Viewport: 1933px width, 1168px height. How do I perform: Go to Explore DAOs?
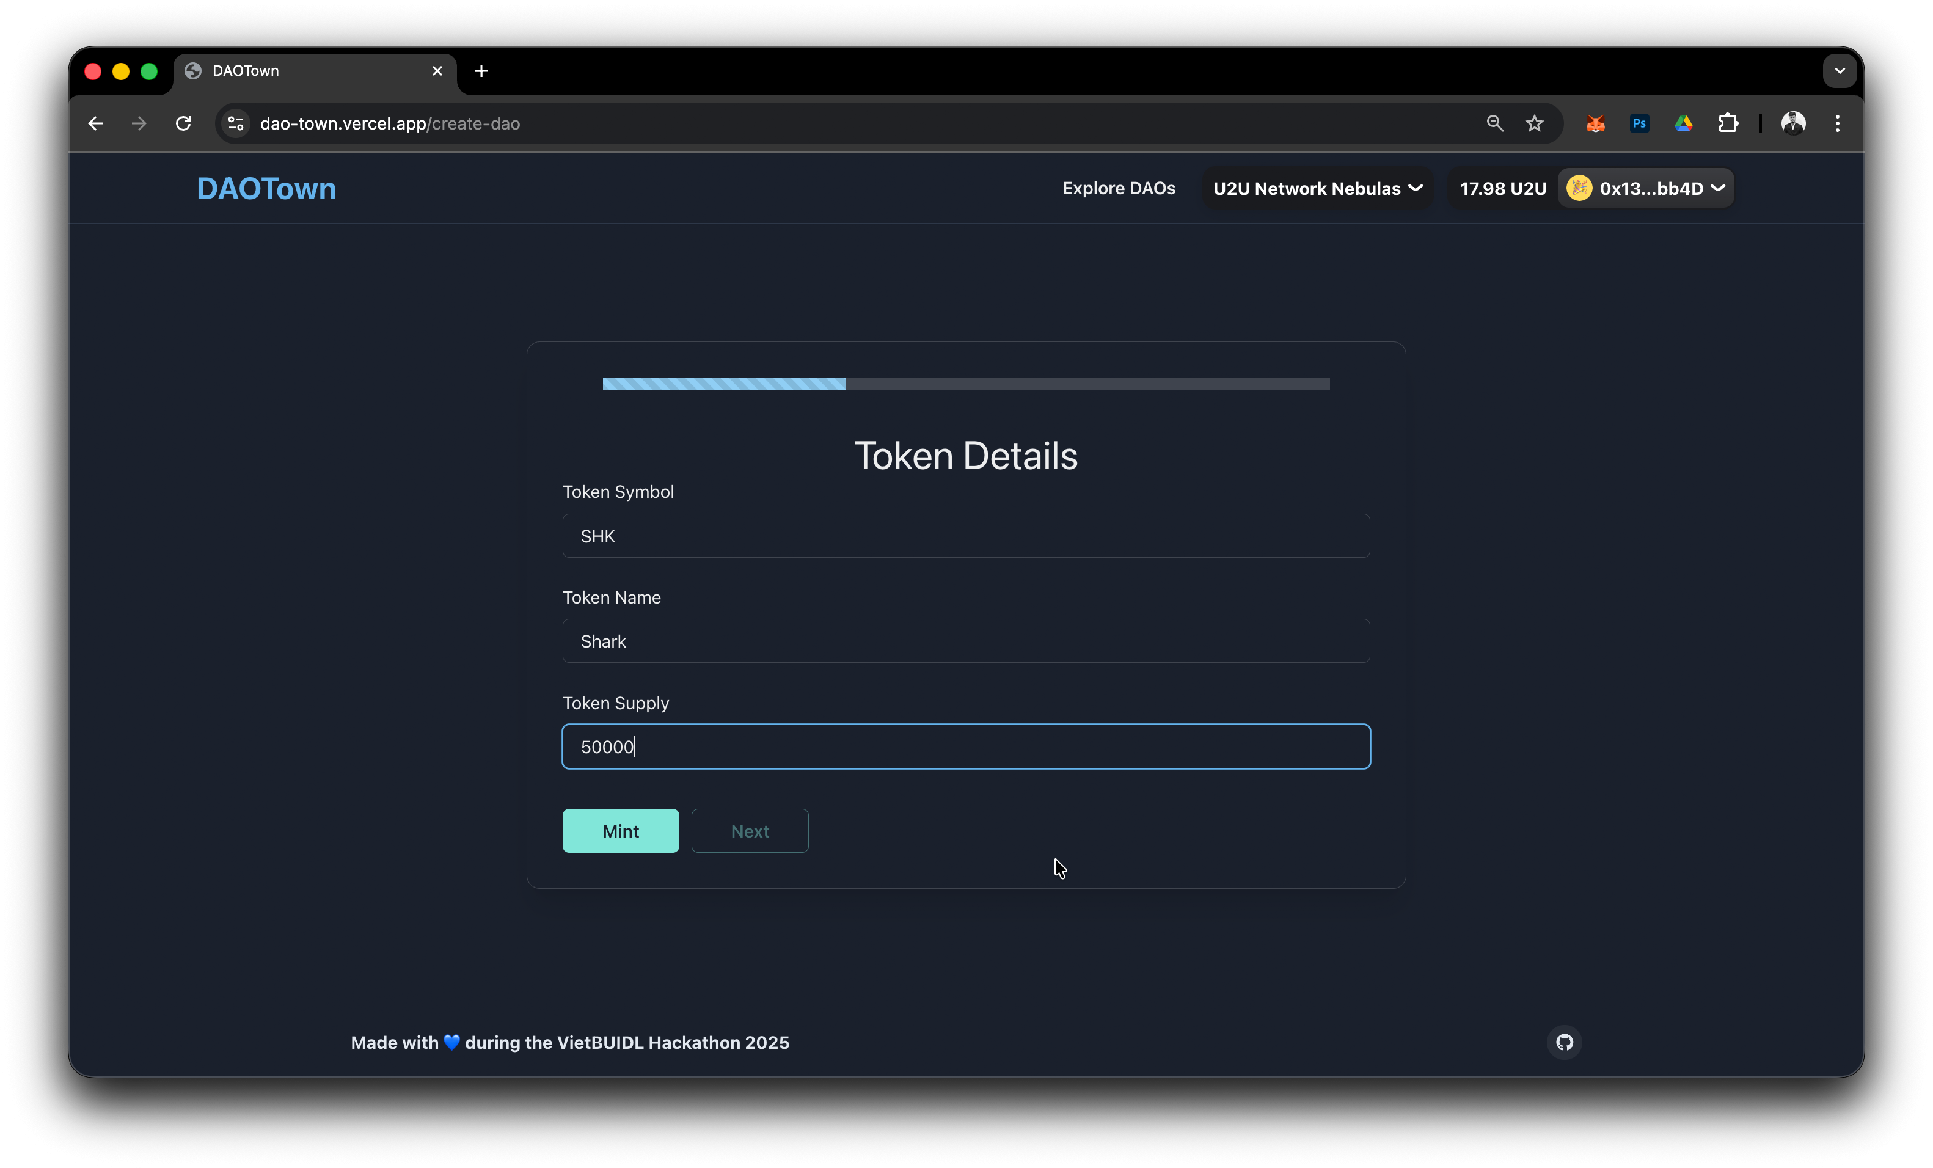coord(1119,188)
